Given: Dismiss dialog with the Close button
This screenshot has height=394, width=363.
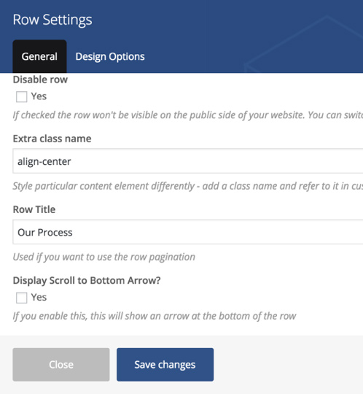Looking at the screenshot, I should (61, 365).
